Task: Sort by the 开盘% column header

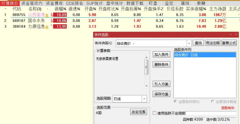Action: click(x=90, y=9)
